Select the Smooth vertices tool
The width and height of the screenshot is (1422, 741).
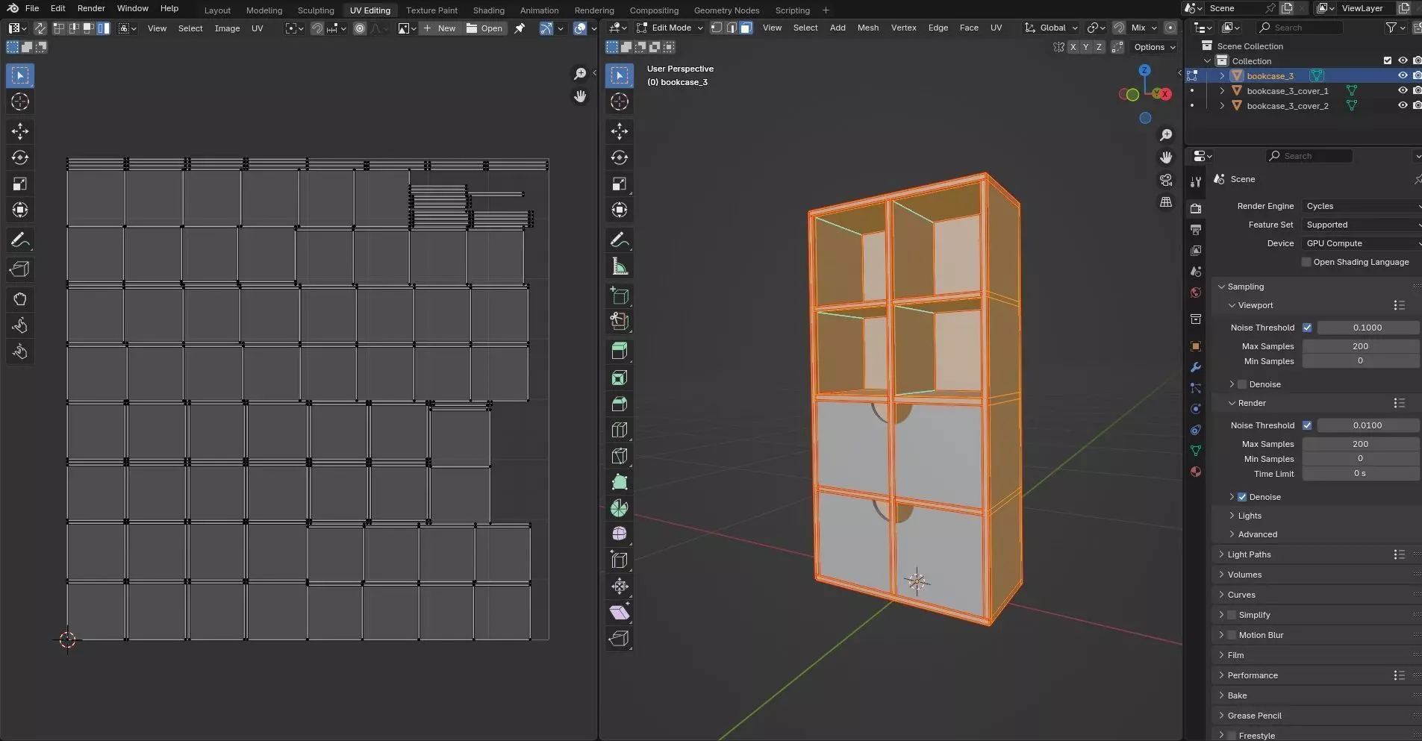point(620,534)
